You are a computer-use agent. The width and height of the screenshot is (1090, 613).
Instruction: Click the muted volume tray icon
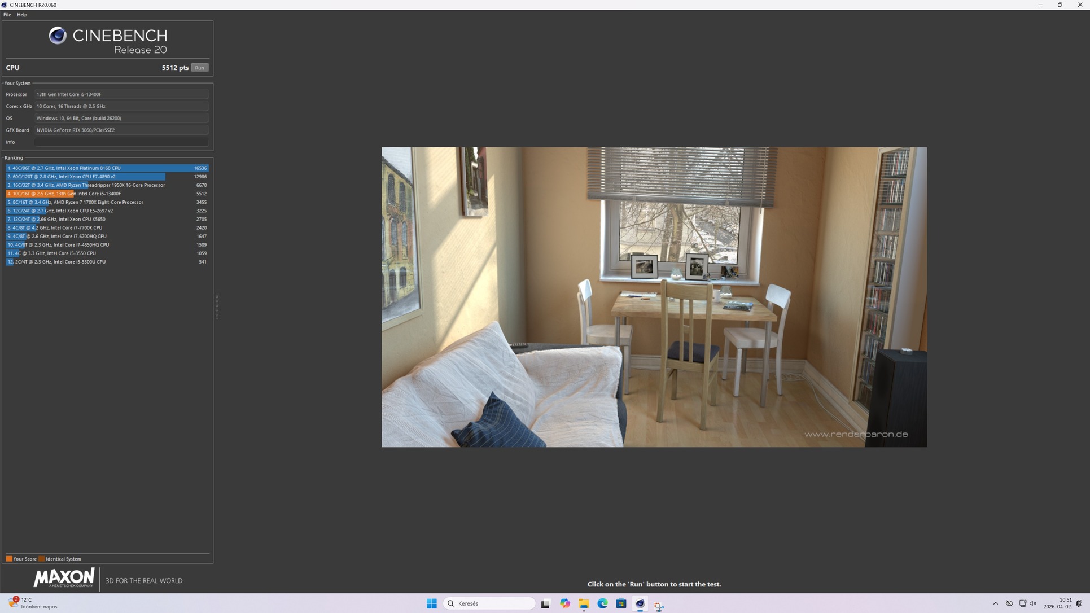point(1034,603)
